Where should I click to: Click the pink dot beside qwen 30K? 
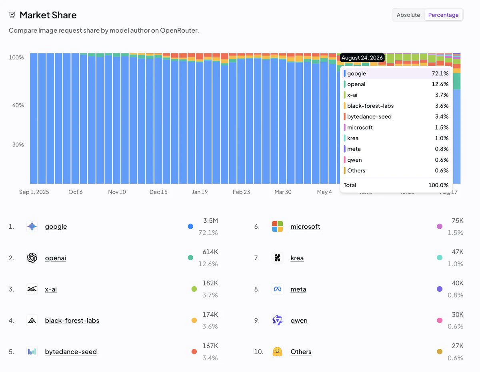tap(440, 320)
